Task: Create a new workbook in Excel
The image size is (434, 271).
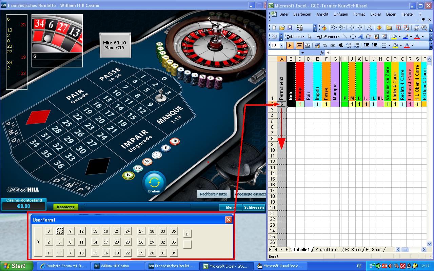Action: click(274, 28)
